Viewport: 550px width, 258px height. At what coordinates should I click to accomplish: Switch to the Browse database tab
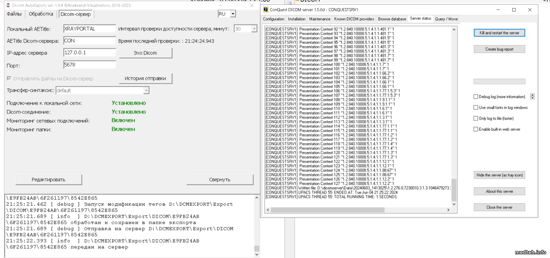tap(392, 19)
